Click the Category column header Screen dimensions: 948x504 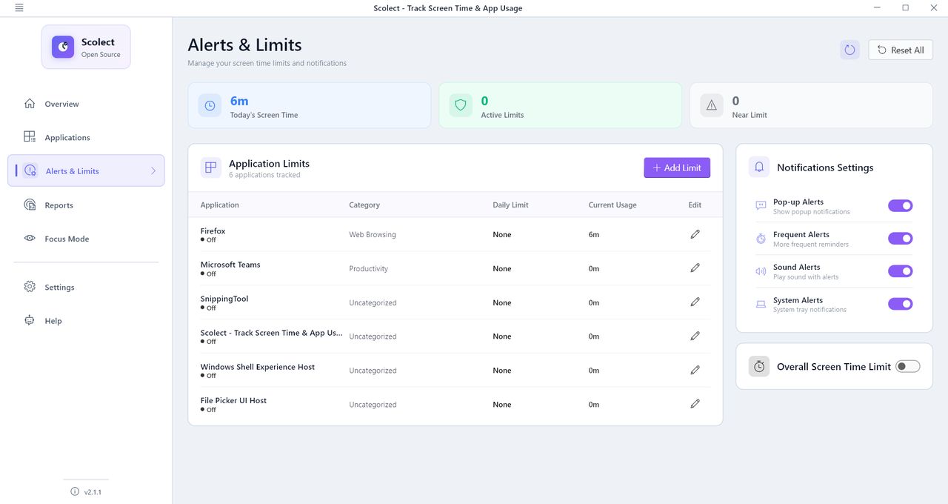[x=364, y=205]
